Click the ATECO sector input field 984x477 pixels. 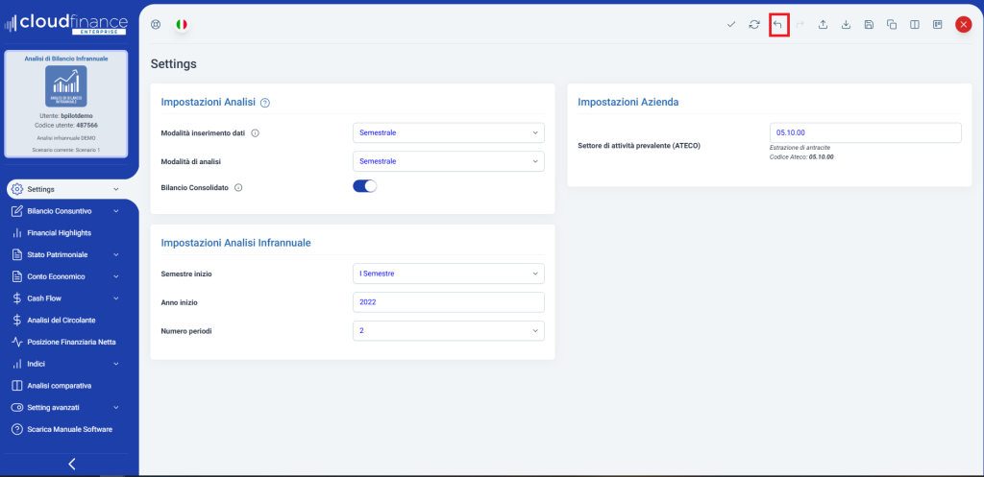(x=866, y=132)
